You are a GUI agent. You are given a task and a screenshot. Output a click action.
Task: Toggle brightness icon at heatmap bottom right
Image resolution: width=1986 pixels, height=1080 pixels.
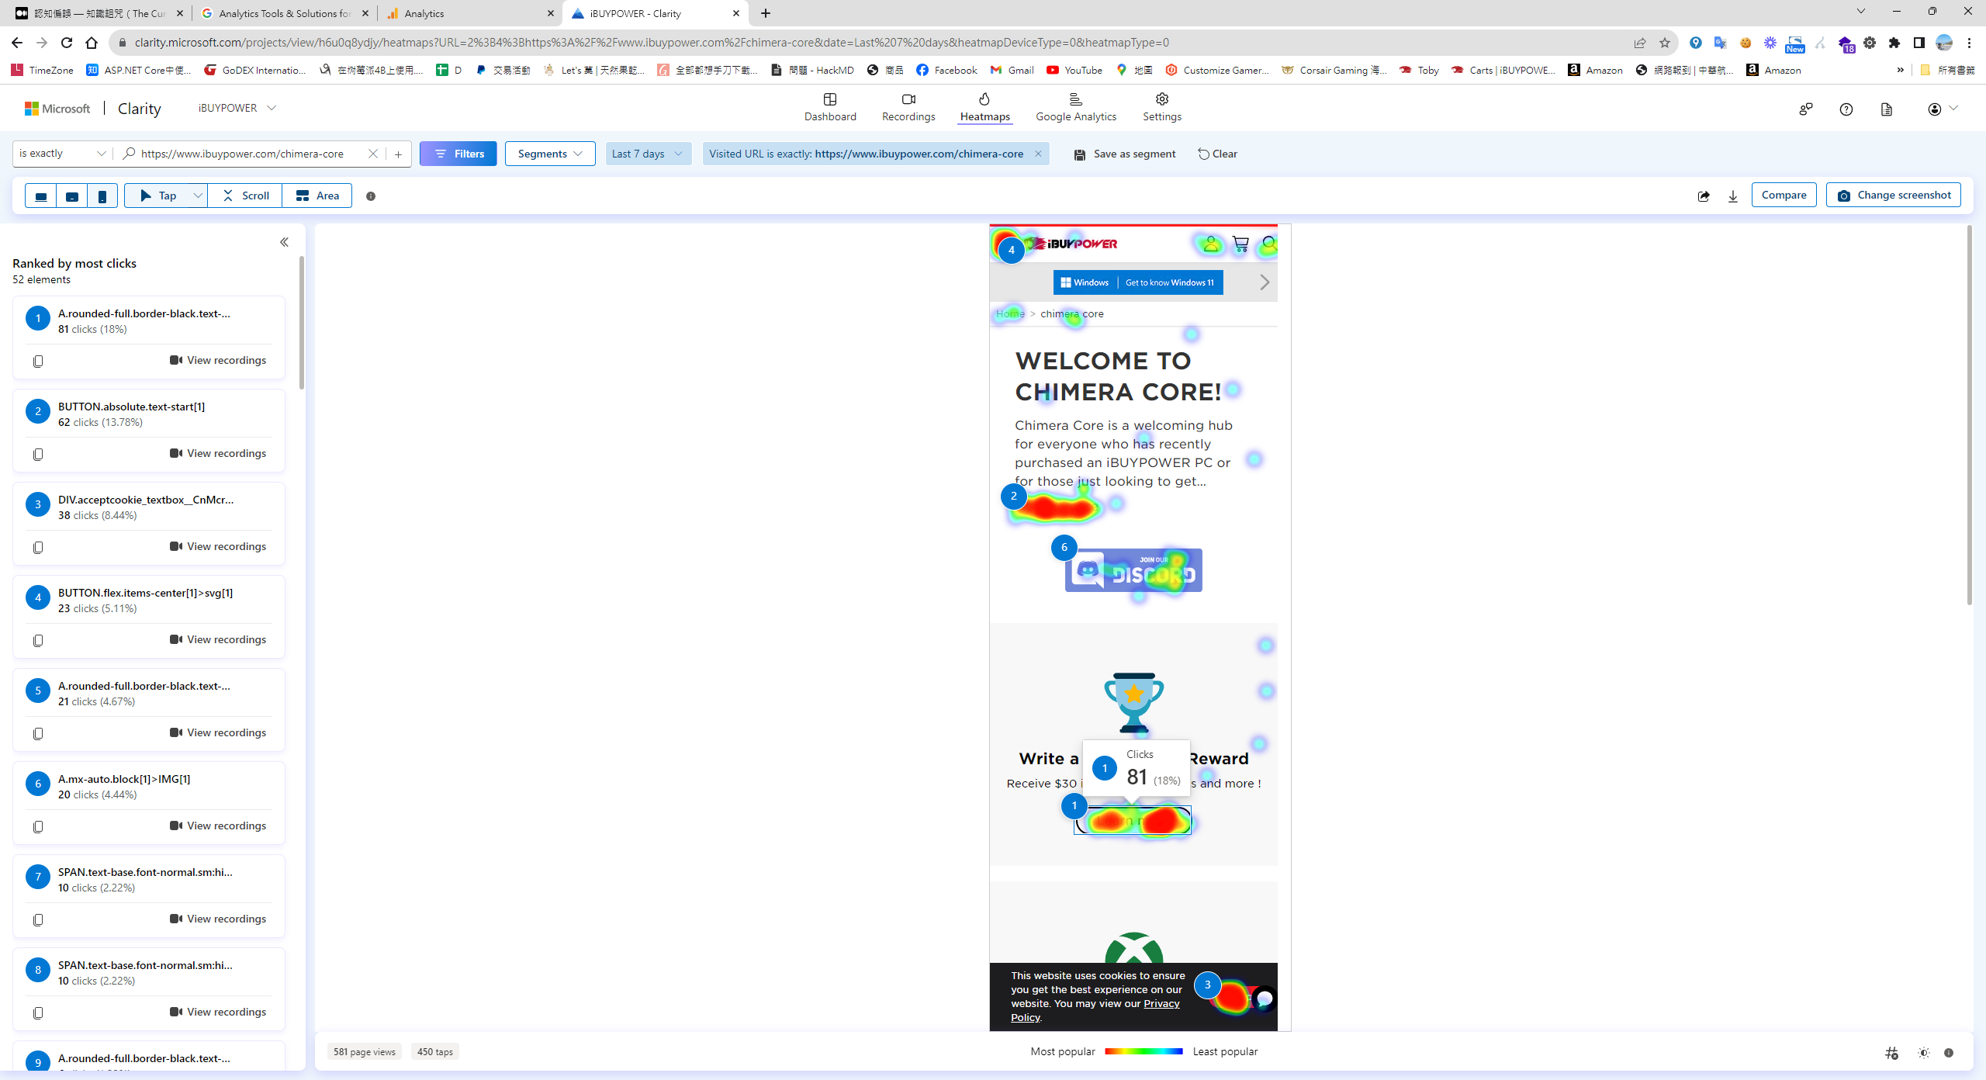[1923, 1053]
